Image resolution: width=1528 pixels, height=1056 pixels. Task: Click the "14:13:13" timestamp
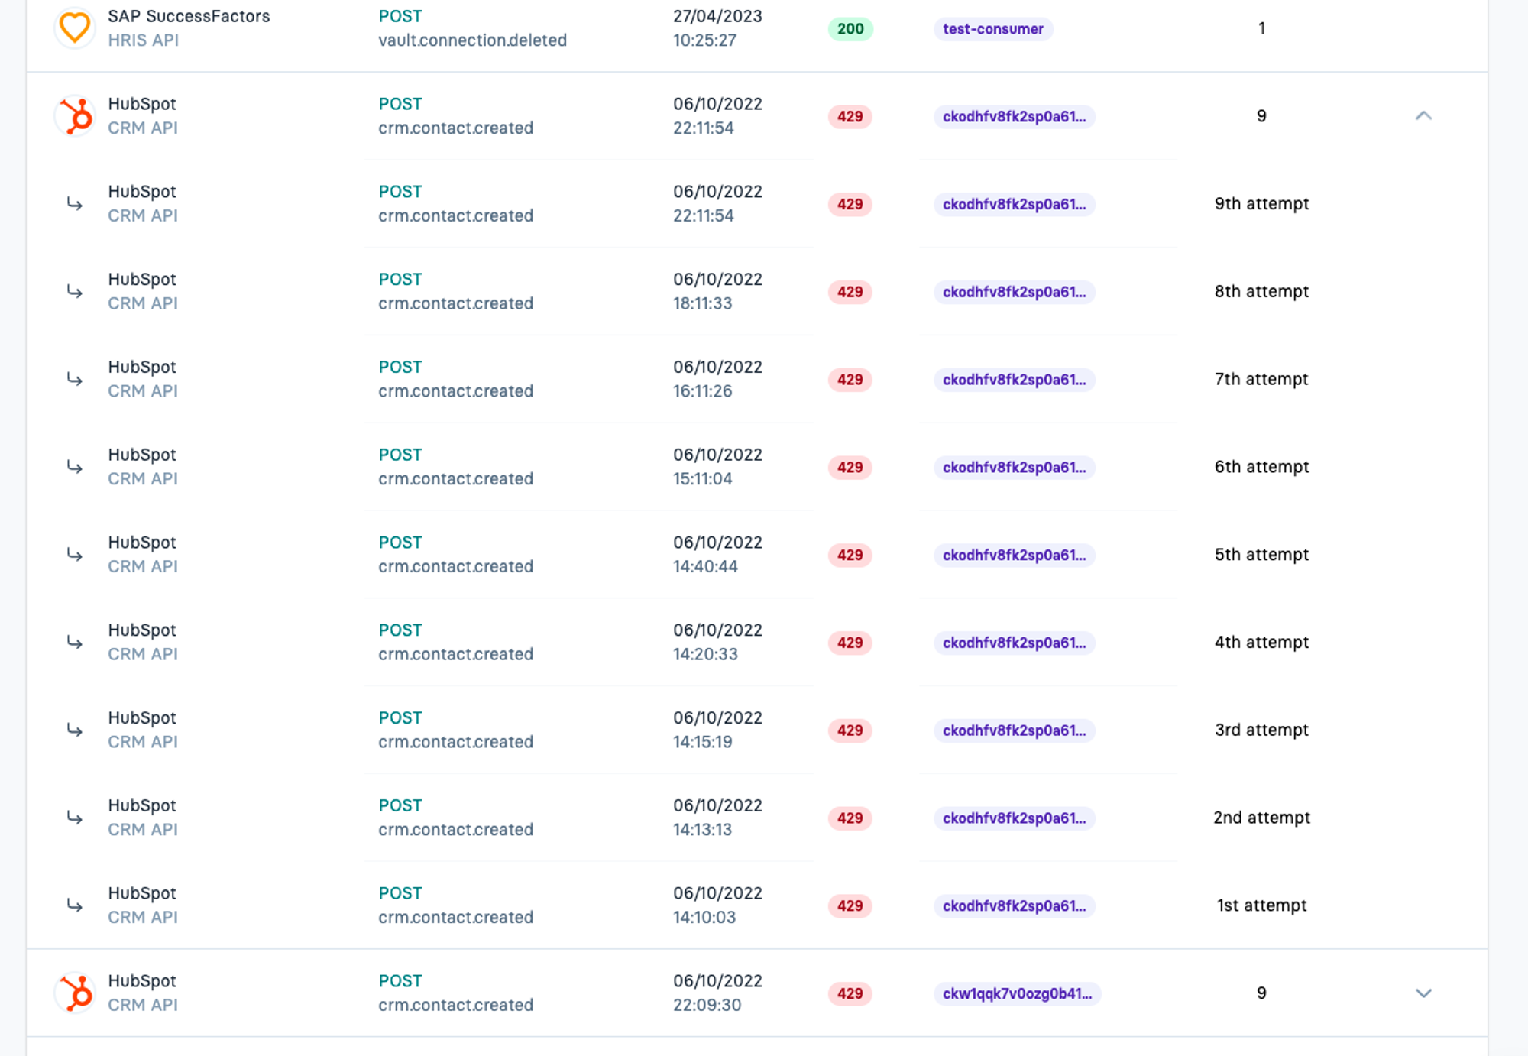tap(702, 830)
